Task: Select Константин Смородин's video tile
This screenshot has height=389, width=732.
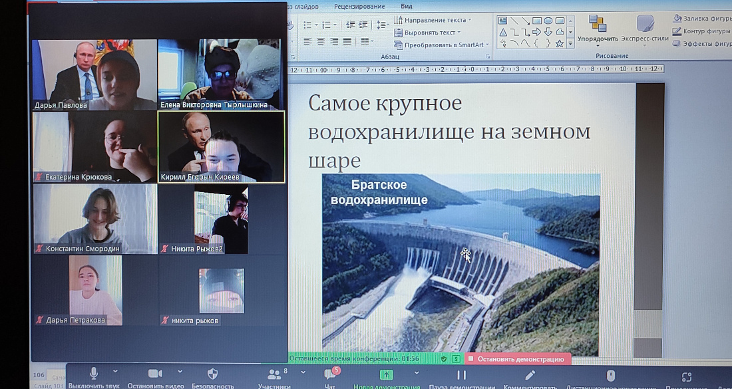Action: pyautogui.click(x=94, y=219)
